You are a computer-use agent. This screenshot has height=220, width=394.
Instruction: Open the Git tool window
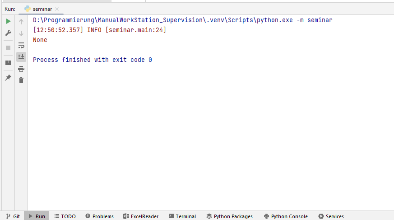tap(13, 216)
